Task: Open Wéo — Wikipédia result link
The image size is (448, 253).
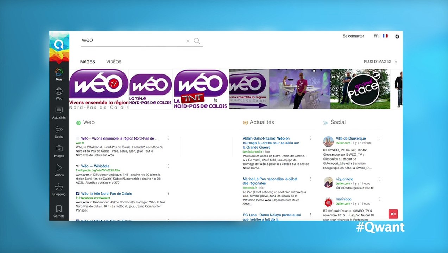Action: [x=95, y=166]
